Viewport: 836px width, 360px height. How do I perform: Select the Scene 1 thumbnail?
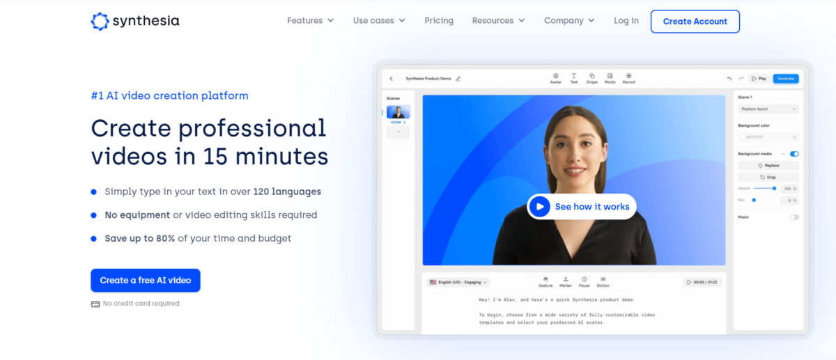coord(398,112)
